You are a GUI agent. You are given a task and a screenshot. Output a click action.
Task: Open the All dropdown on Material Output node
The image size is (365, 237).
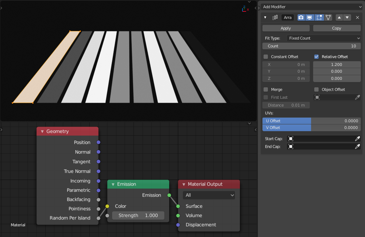point(209,195)
